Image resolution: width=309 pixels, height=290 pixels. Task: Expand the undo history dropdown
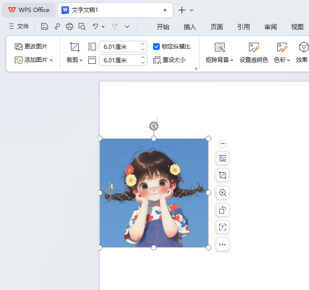(x=103, y=26)
